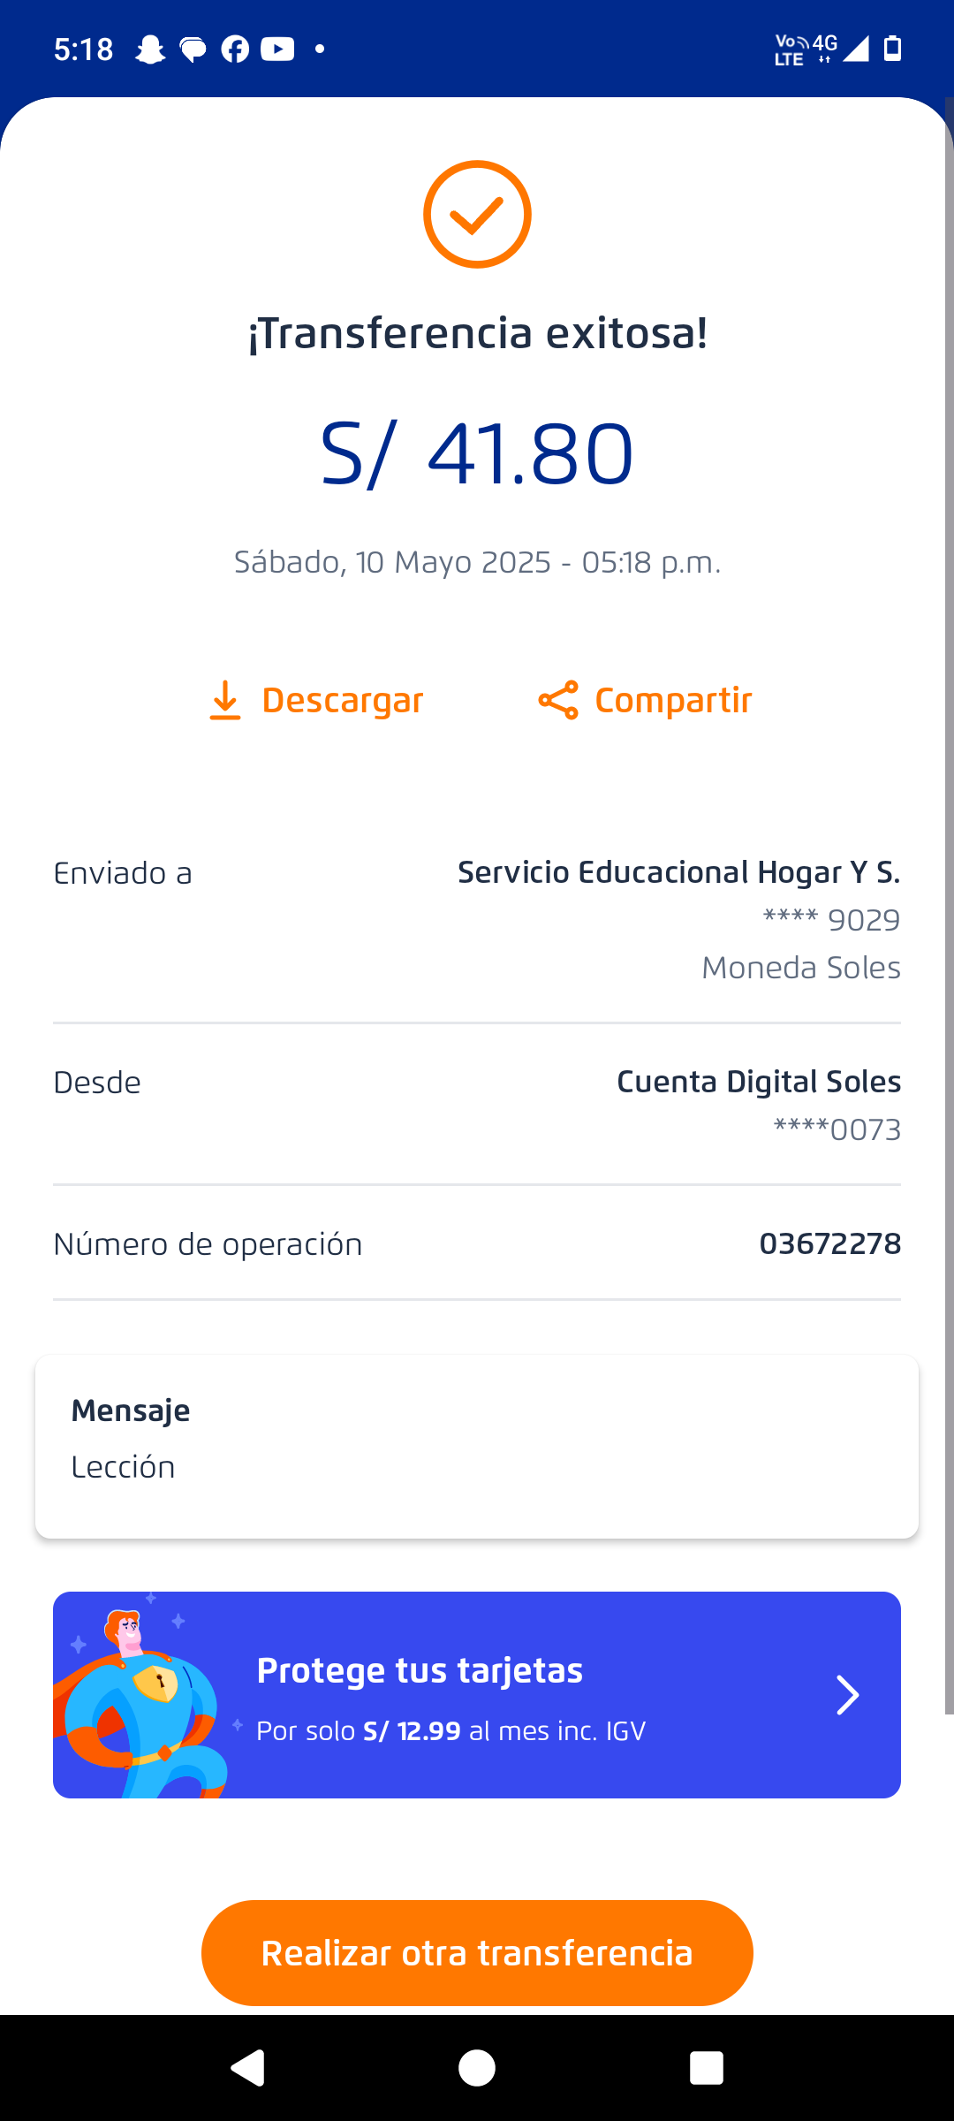This screenshot has height=2121, width=954.
Task: Tap the operation number 03672278
Action: click(829, 1243)
